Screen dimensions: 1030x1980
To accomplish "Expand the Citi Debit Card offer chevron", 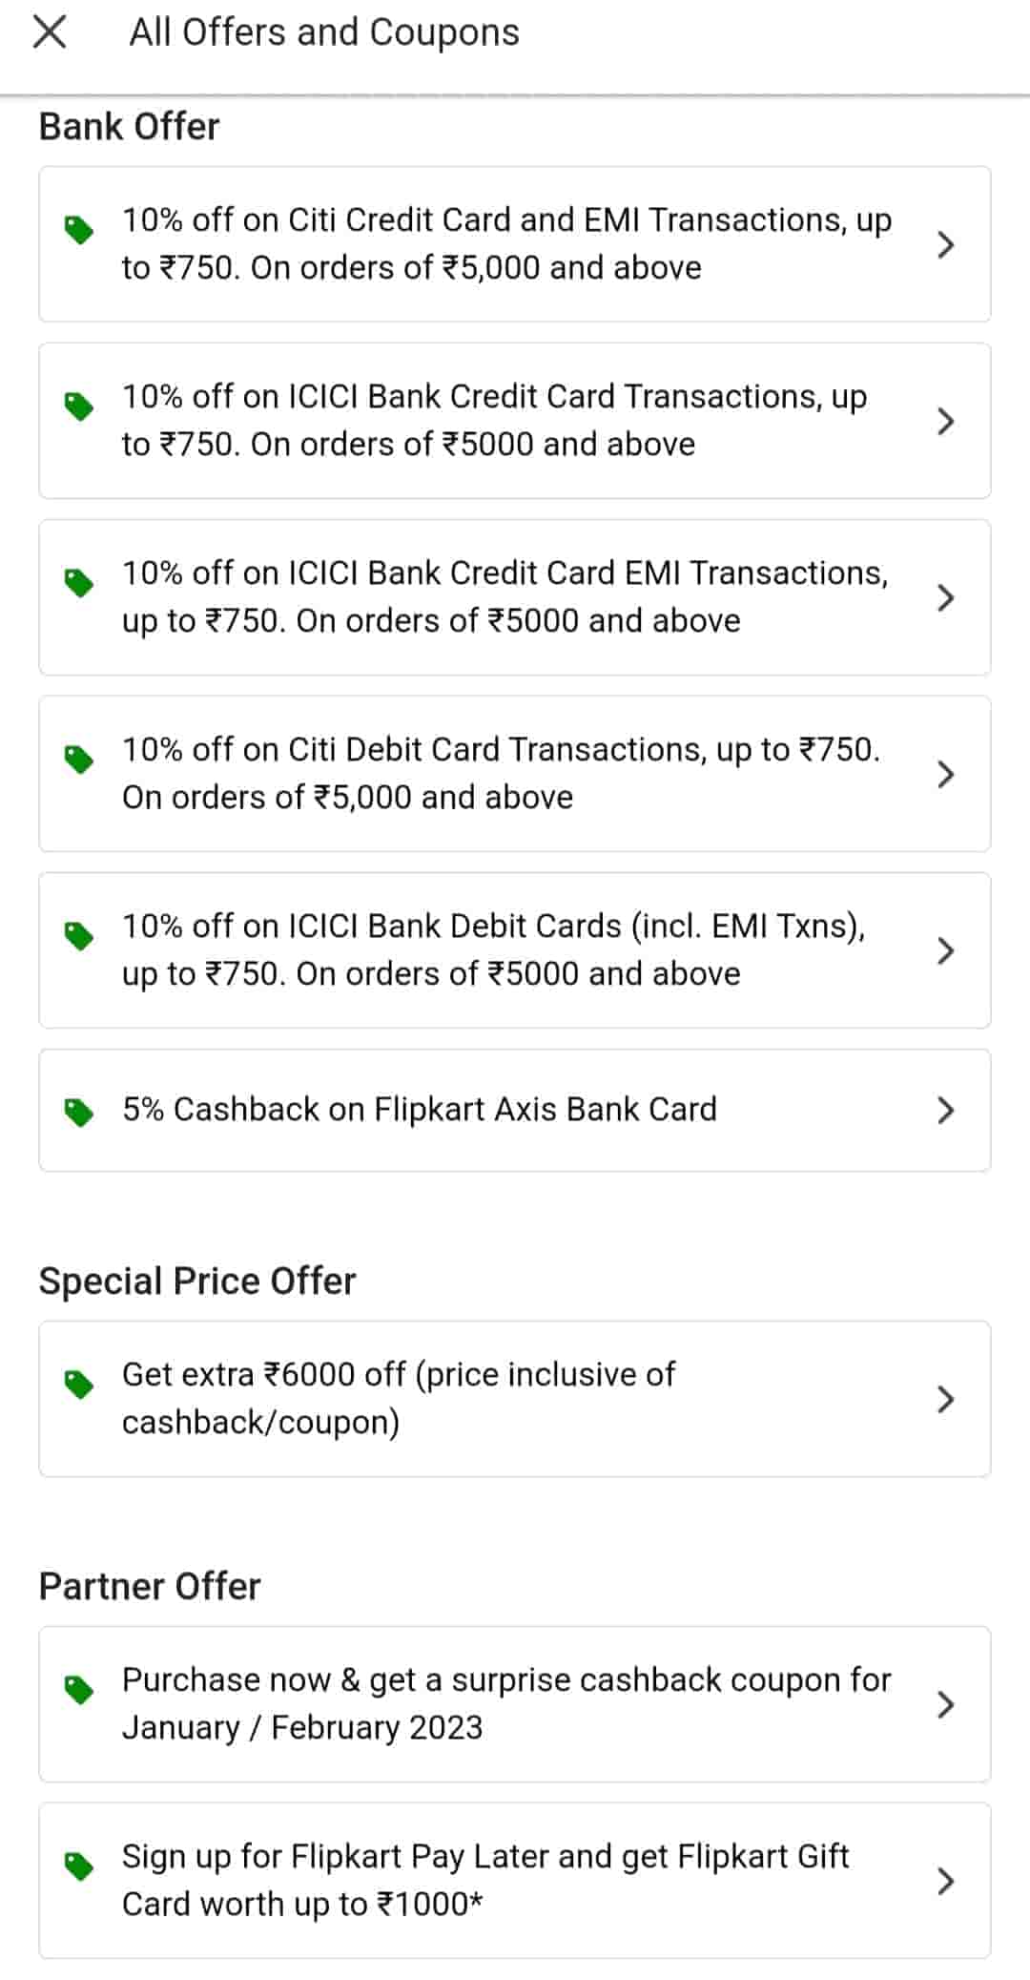I will click(945, 774).
